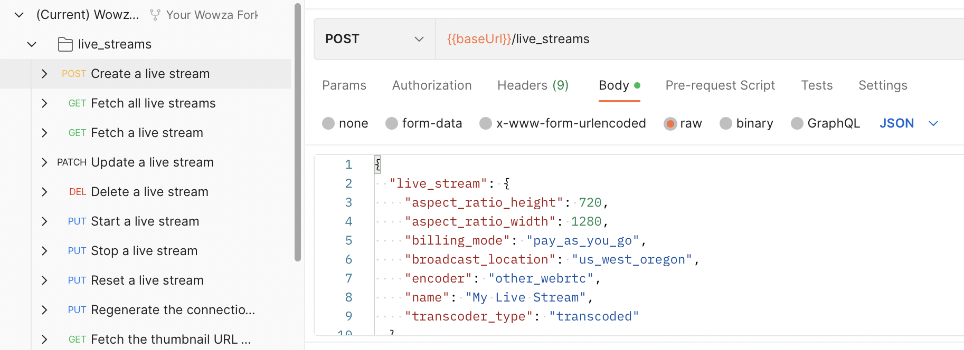Collapse the (Current) Wowza collection chevron

pyautogui.click(x=19, y=15)
